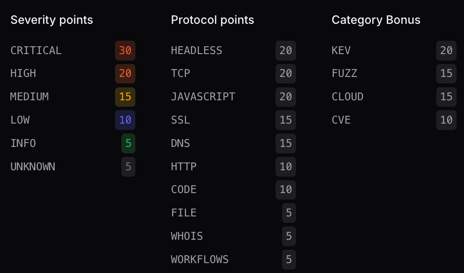
Task: Click the WHOIS protocol label
Action: [187, 236]
